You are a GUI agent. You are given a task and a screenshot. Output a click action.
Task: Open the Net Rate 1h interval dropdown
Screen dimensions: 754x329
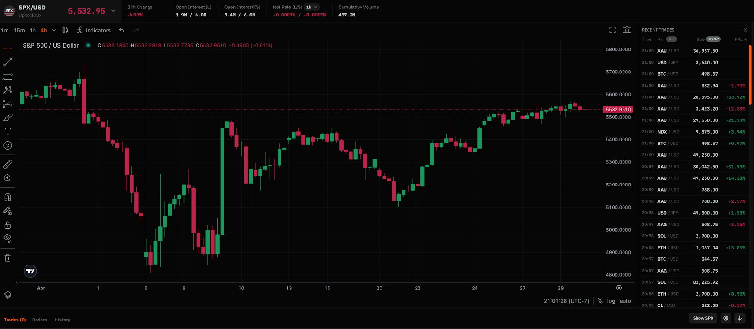click(312, 7)
